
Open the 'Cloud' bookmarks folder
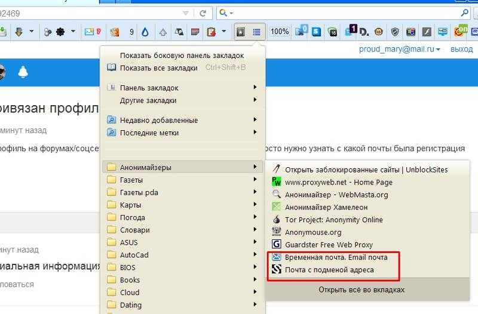[183, 292]
